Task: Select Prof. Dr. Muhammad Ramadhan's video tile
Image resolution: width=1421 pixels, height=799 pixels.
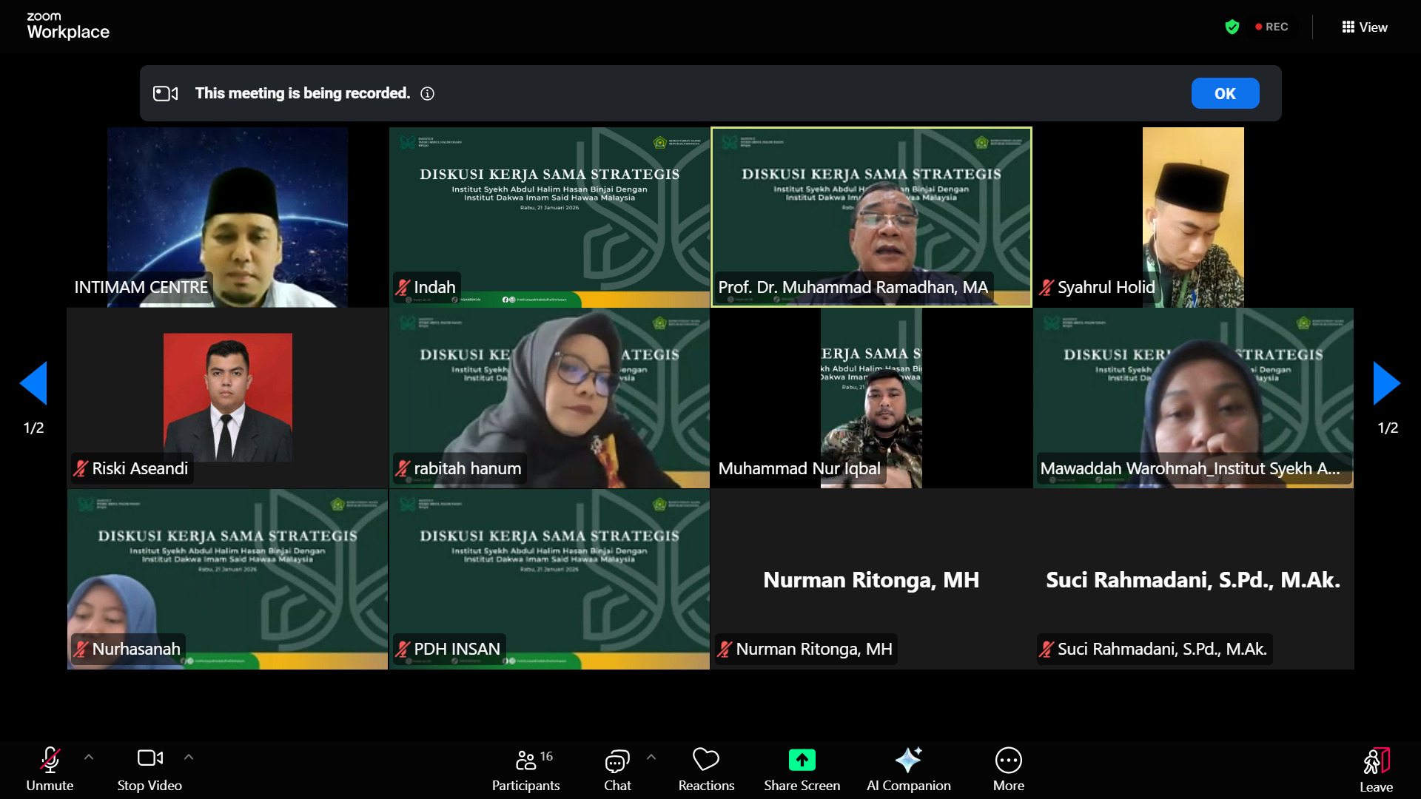Action: click(870, 217)
